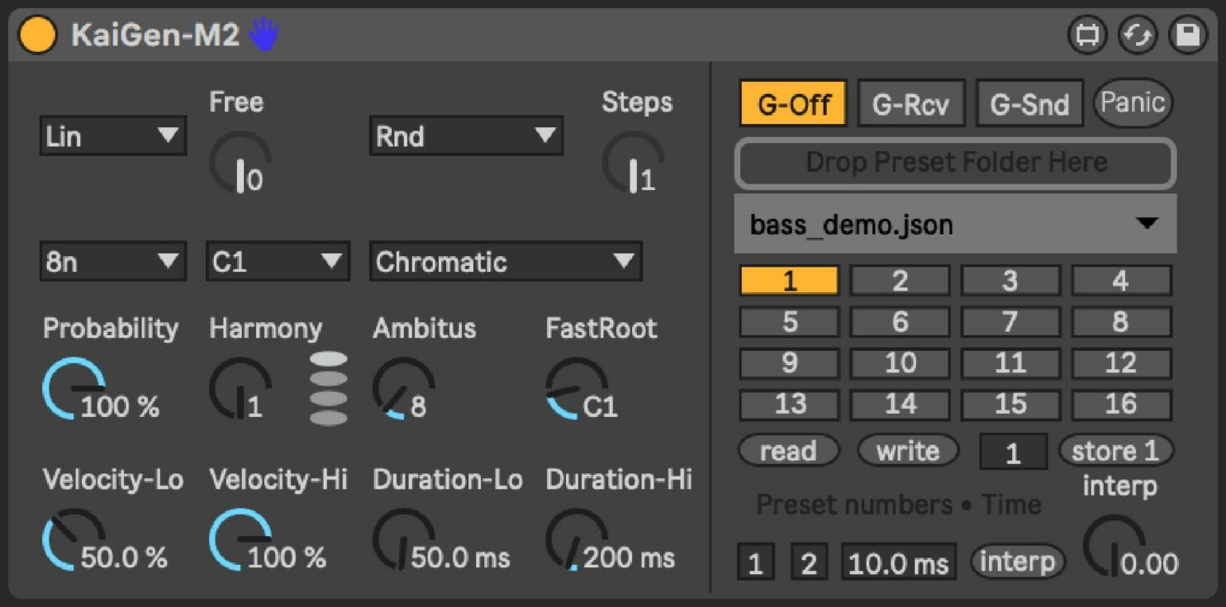Screen dimensions: 1226x607
Task: Select preset slot 10
Action: (x=900, y=363)
